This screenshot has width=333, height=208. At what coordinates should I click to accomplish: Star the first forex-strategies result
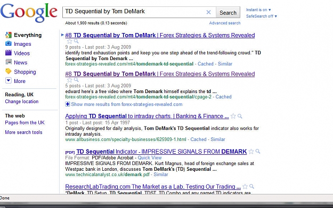[69, 41]
